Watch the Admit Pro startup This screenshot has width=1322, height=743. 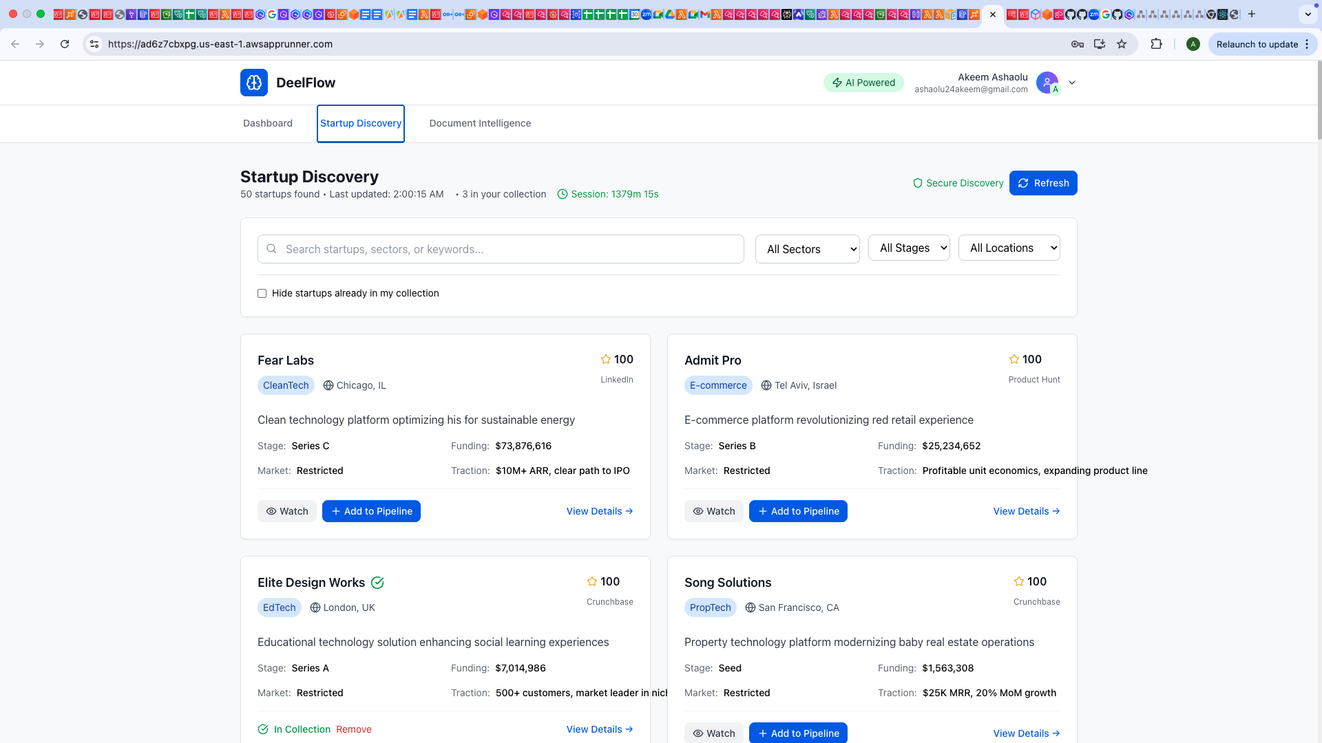(713, 511)
